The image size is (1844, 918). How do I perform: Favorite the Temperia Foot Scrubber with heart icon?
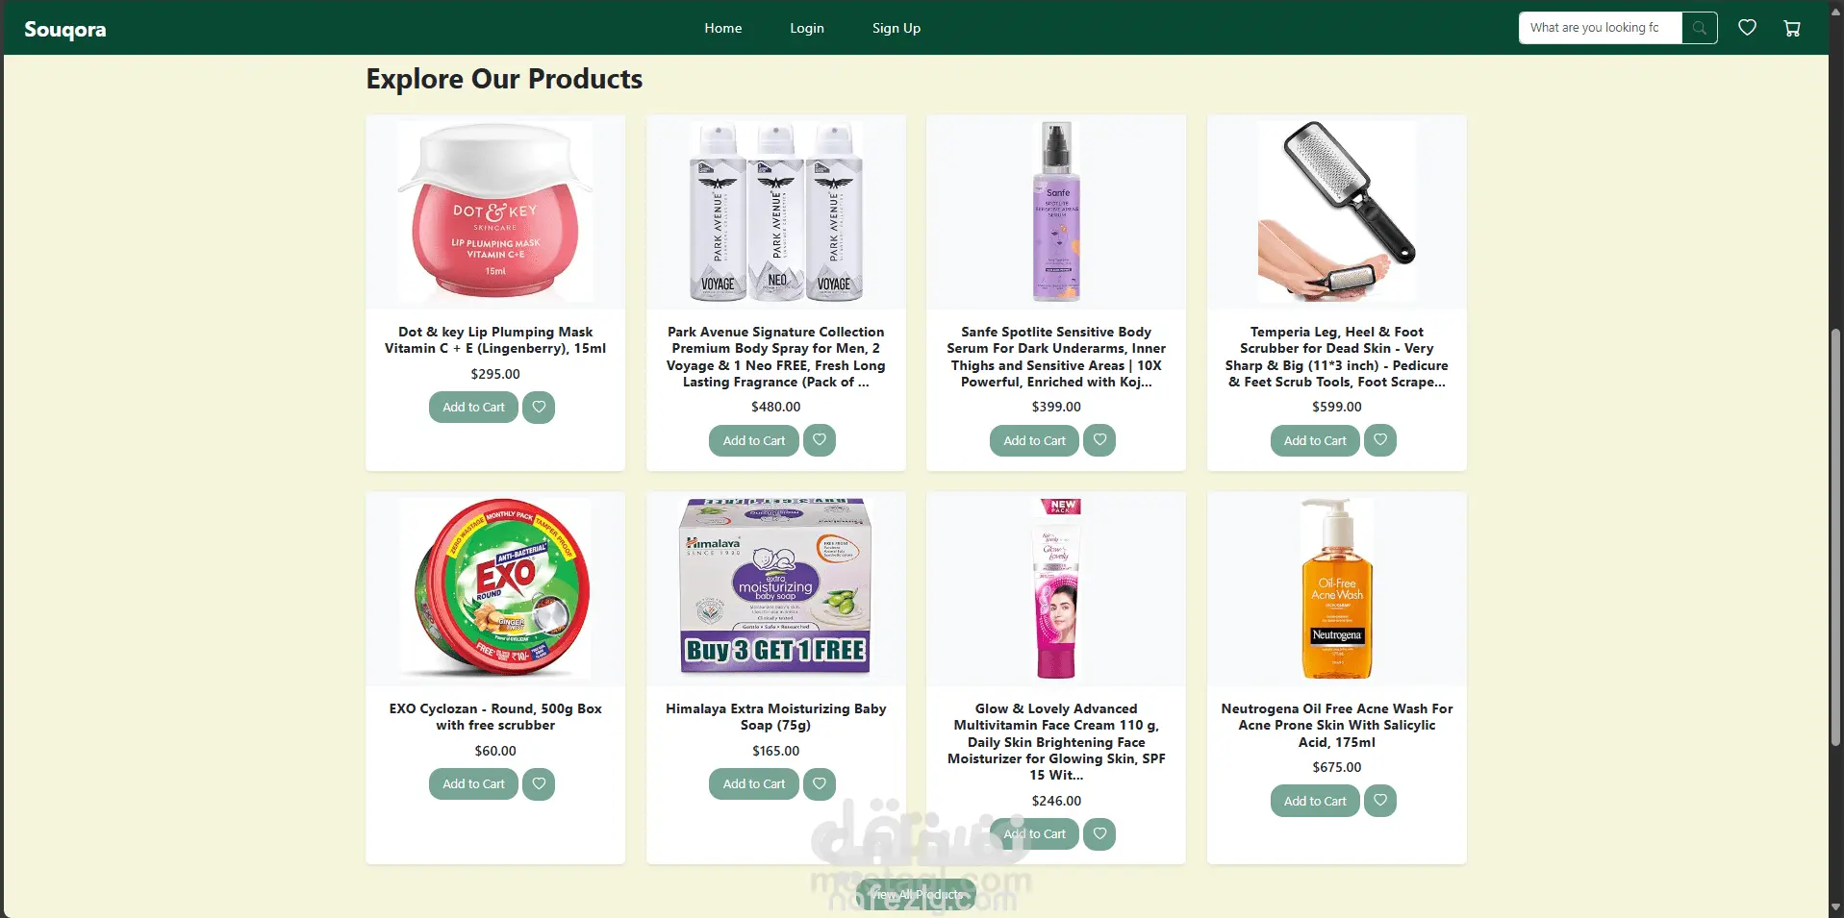(x=1380, y=440)
